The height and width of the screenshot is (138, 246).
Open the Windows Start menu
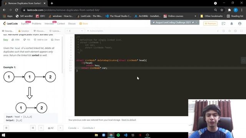(x=3, y=135)
